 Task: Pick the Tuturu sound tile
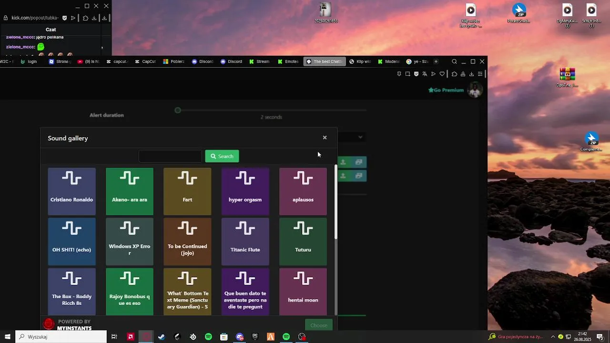click(x=303, y=242)
